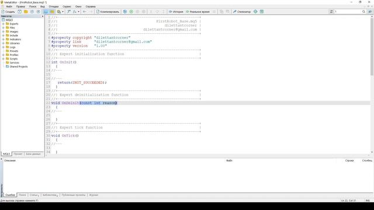The image size is (374, 210).
Task: Click the code editor vertical scrollbar thumb
Action: (372, 47)
